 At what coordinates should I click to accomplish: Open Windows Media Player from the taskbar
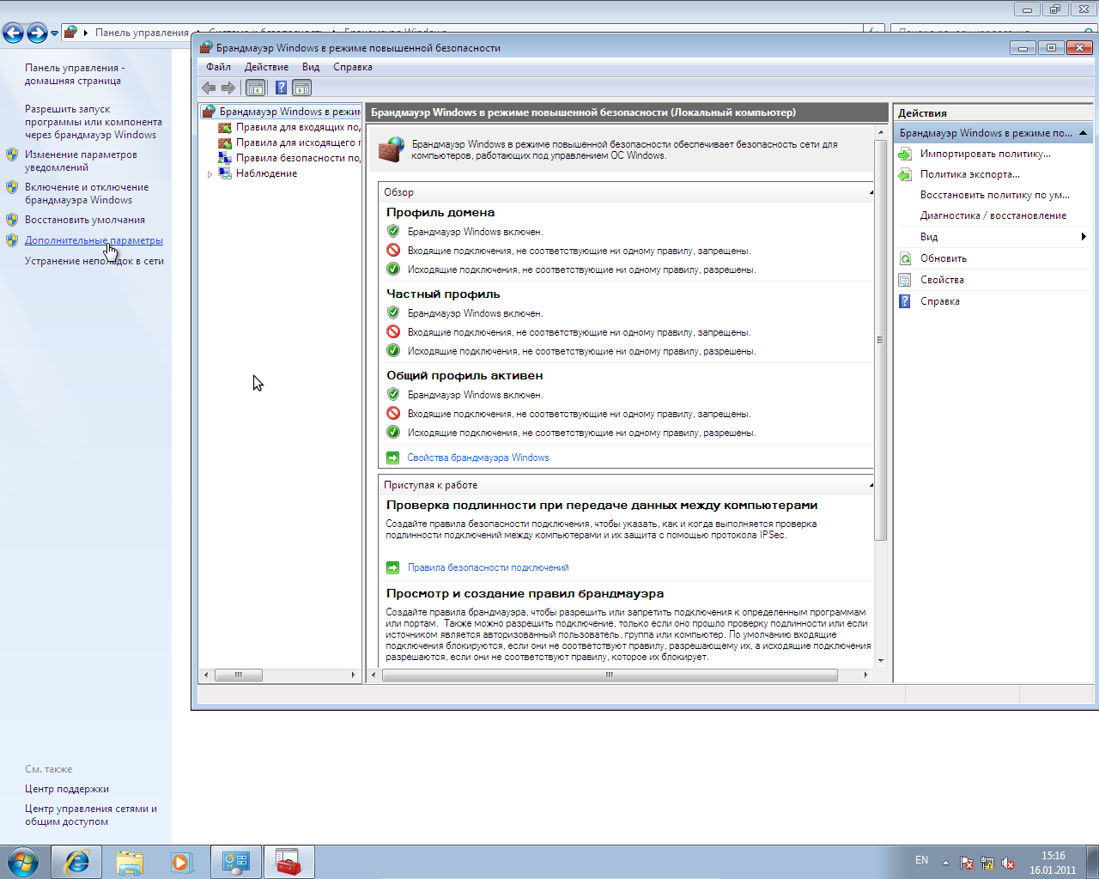click(x=182, y=862)
